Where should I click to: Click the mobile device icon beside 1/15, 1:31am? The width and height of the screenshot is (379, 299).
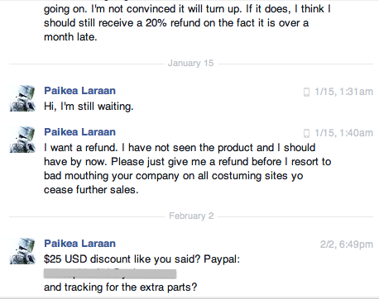point(306,92)
